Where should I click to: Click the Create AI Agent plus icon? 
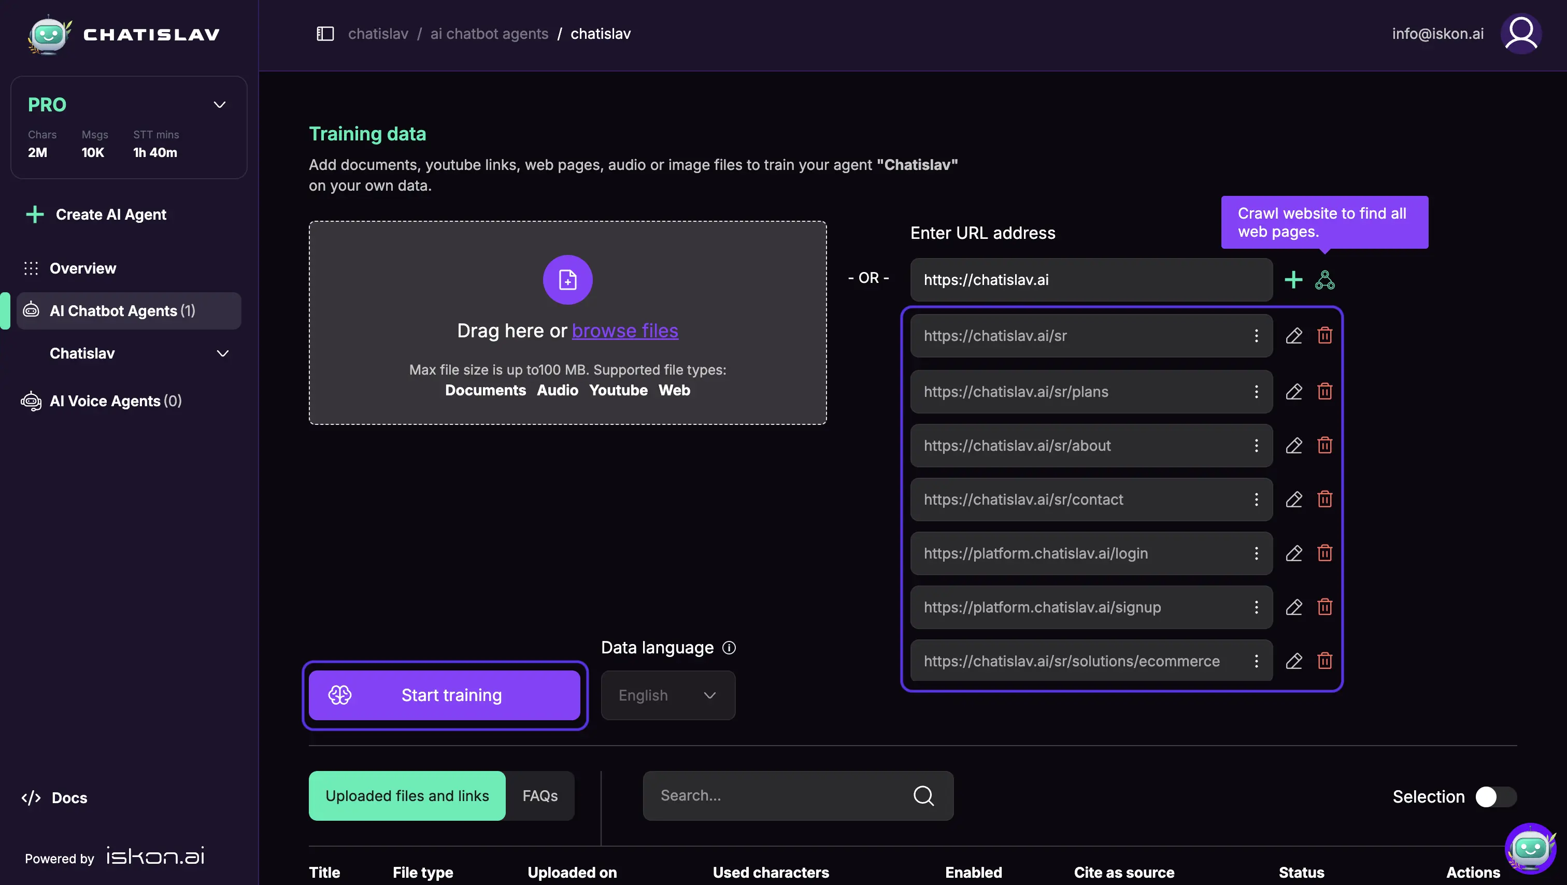point(35,215)
